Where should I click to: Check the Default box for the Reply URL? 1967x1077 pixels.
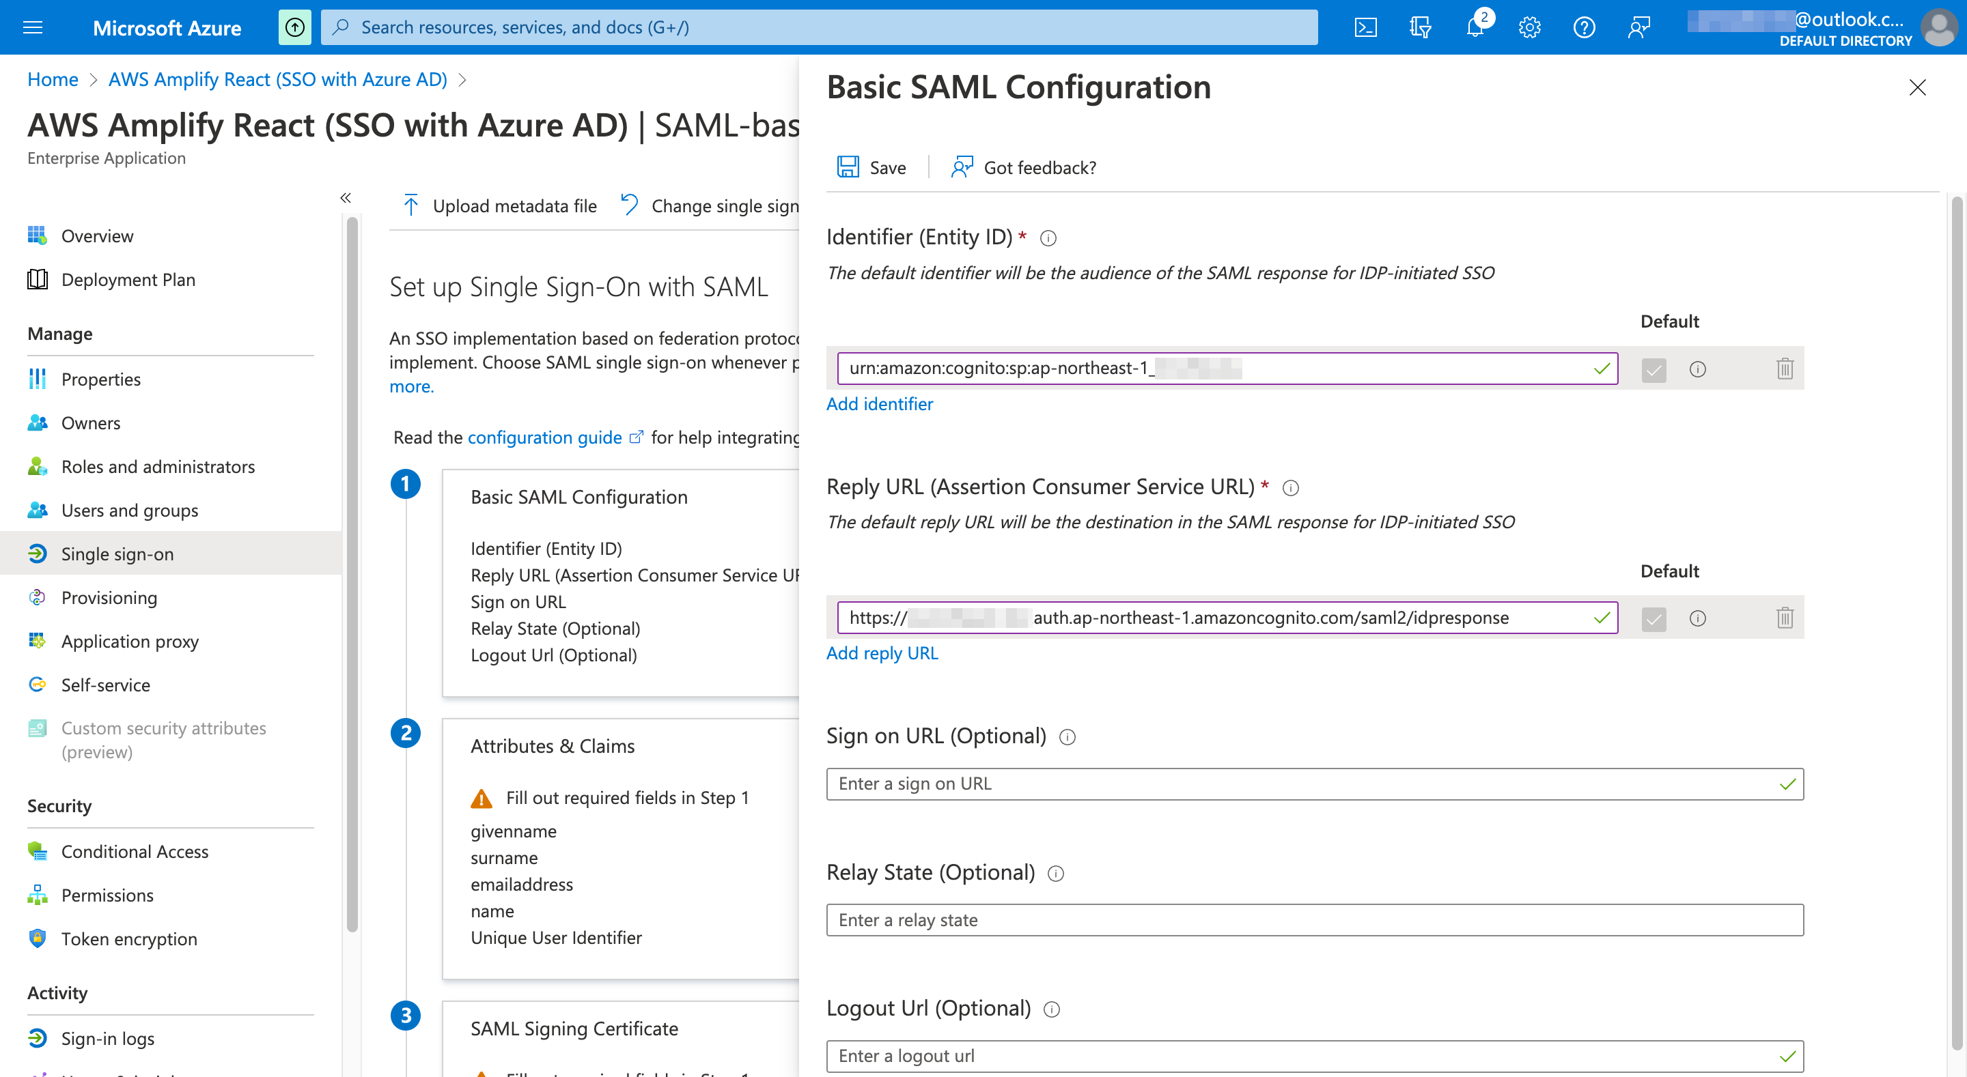pos(1654,619)
